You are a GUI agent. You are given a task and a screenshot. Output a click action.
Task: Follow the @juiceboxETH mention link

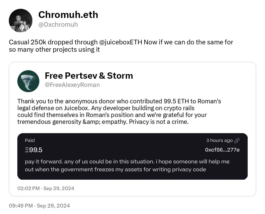pyautogui.click(x=121, y=42)
